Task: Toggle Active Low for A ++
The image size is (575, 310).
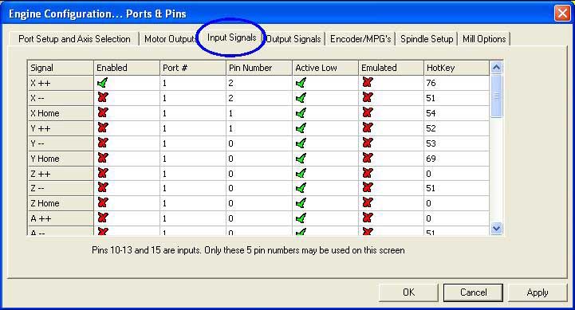Action: pyautogui.click(x=301, y=218)
